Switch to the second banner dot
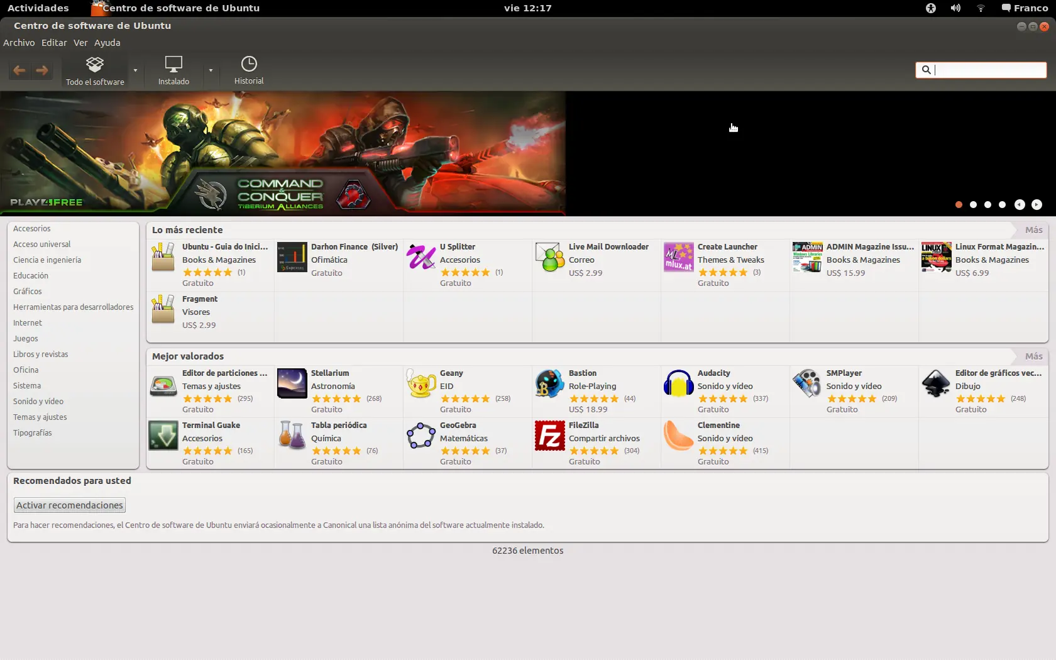The image size is (1056, 660). (x=973, y=204)
